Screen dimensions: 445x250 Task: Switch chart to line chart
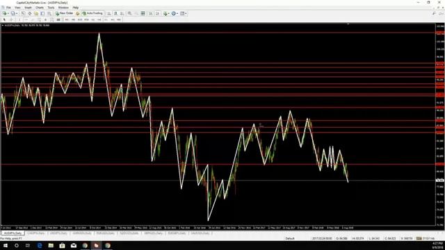click(122, 13)
